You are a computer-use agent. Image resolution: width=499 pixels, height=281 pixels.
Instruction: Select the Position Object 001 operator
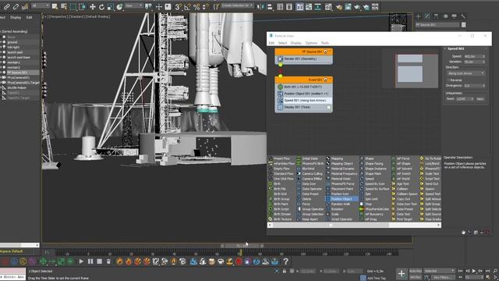(x=303, y=94)
